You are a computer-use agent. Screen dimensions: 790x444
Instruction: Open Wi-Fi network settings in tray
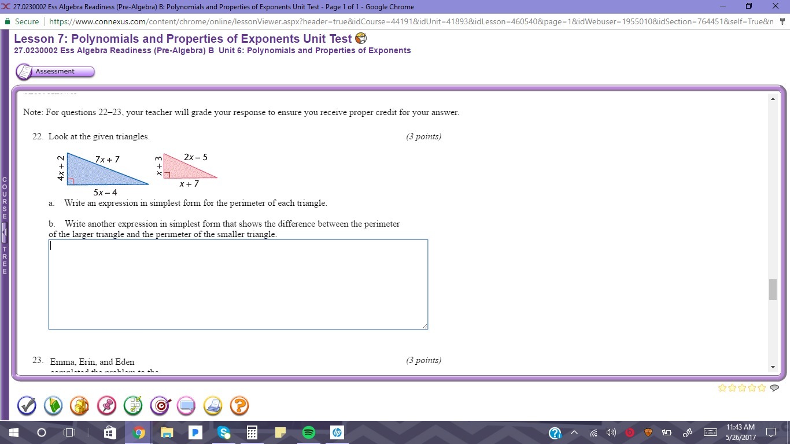[x=593, y=432]
